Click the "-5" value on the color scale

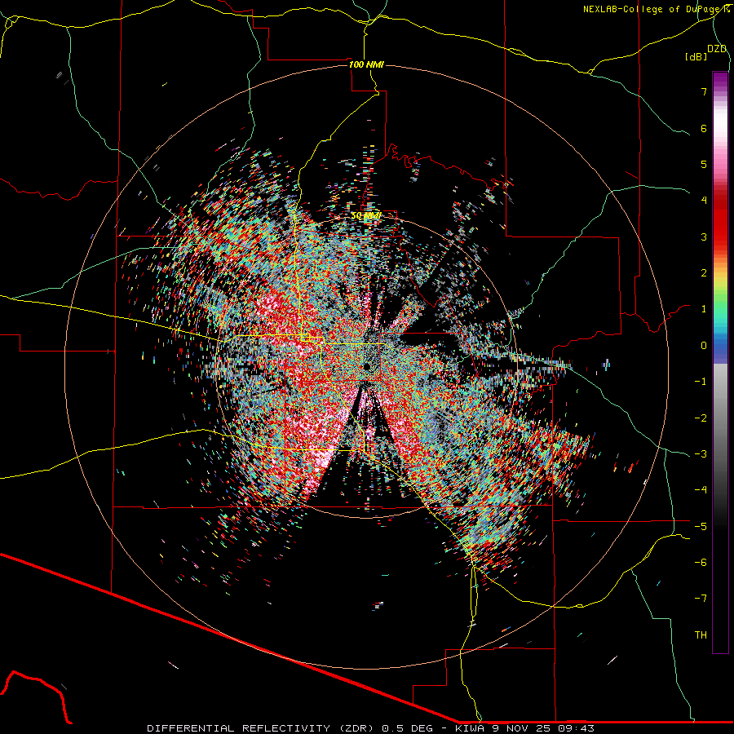pos(701,527)
